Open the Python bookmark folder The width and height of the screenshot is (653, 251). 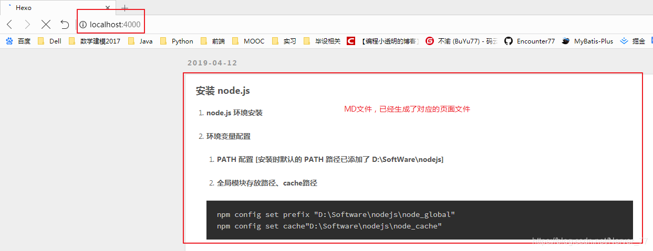[177, 41]
